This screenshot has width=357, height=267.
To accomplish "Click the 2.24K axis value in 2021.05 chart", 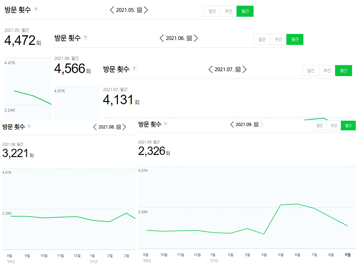I will [10, 110].
